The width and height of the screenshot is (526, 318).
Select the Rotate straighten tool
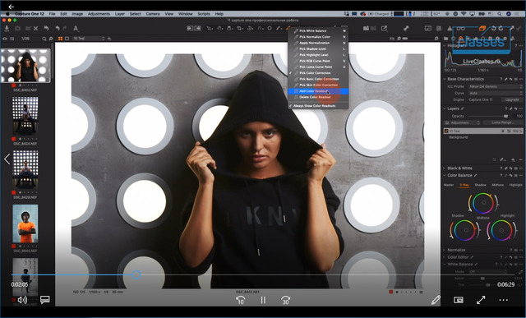click(250, 29)
